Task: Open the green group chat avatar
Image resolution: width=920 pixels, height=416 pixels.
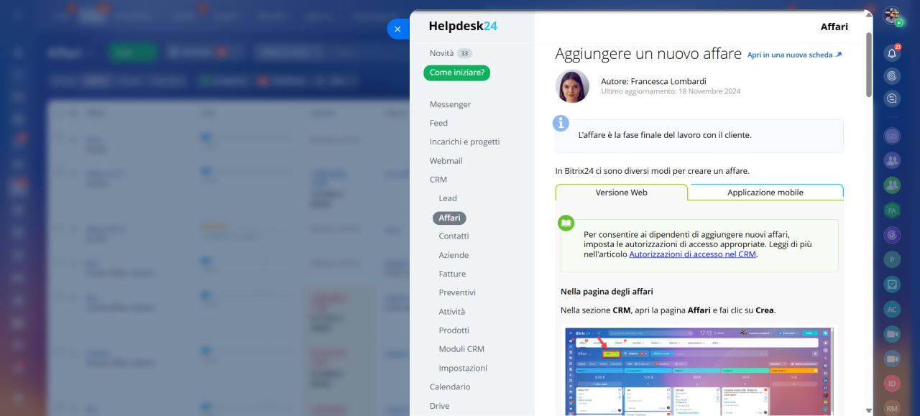Action: pyautogui.click(x=892, y=185)
